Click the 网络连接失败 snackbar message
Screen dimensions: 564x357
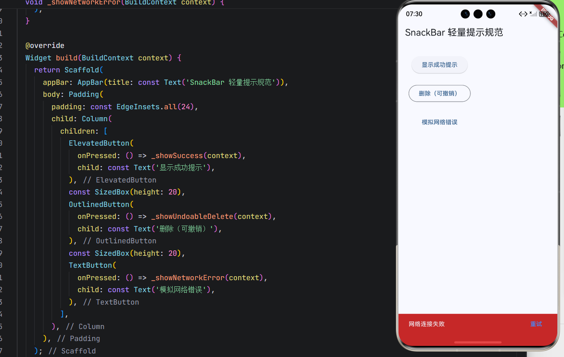[426, 324]
